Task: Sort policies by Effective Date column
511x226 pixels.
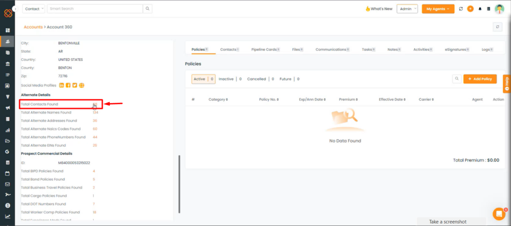Action: pyautogui.click(x=392, y=100)
